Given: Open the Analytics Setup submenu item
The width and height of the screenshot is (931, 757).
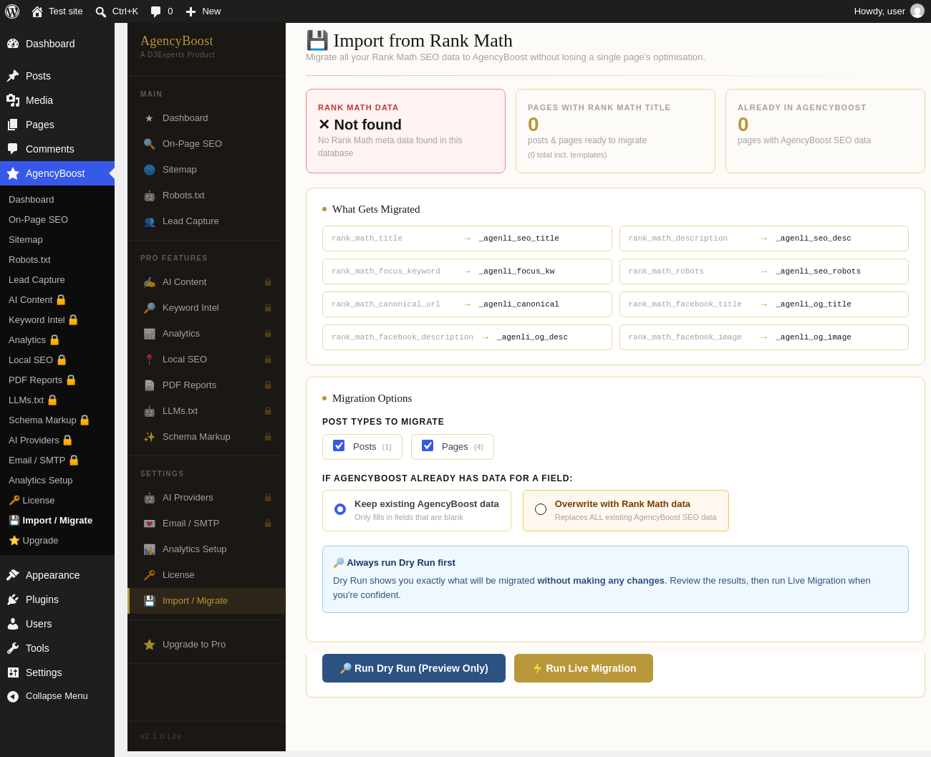Looking at the screenshot, I should click(40, 481).
